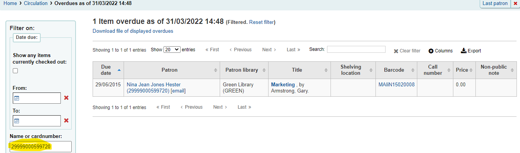This screenshot has height=153, width=520.
Task: Sort table by Patron library column
Action: [x=244, y=70]
